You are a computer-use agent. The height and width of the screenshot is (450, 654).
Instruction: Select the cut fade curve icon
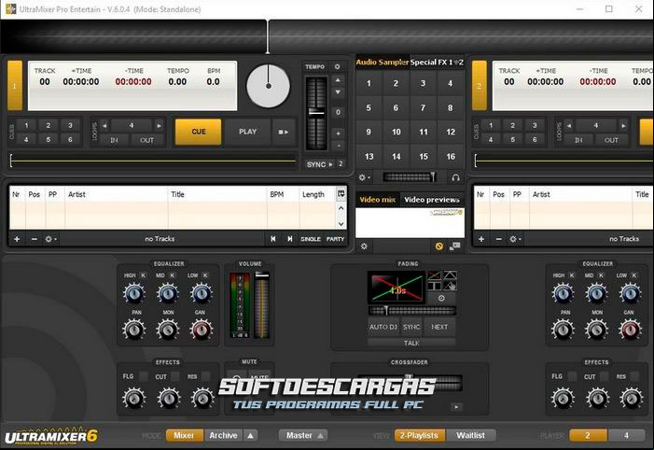pyautogui.click(x=434, y=286)
